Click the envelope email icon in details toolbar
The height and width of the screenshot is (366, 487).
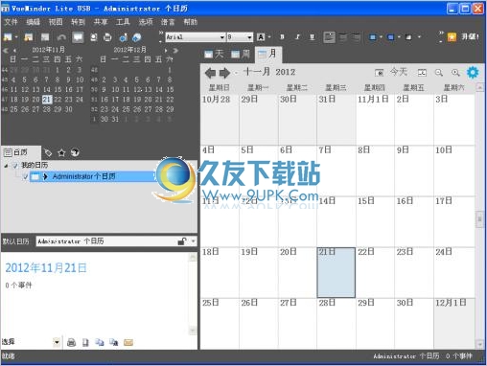128,342
